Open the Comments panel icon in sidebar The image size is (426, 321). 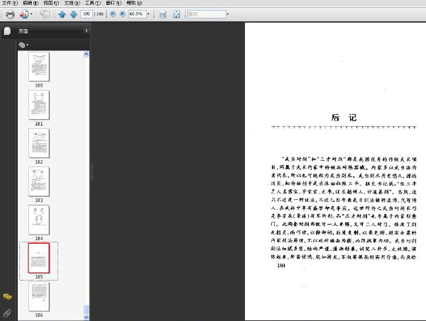coord(7,297)
